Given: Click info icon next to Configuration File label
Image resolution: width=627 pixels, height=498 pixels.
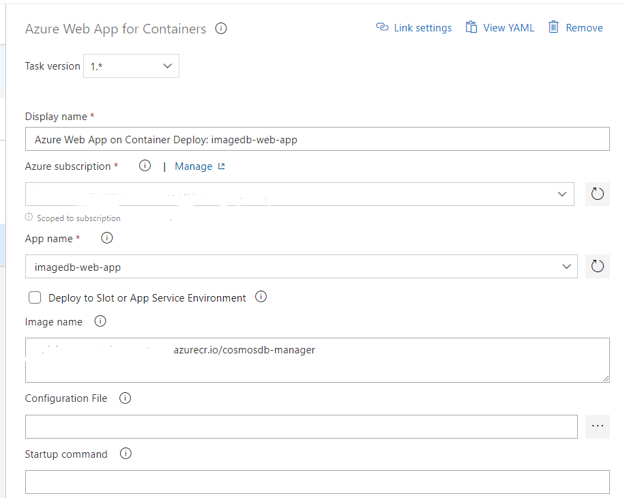Looking at the screenshot, I should 125,398.
